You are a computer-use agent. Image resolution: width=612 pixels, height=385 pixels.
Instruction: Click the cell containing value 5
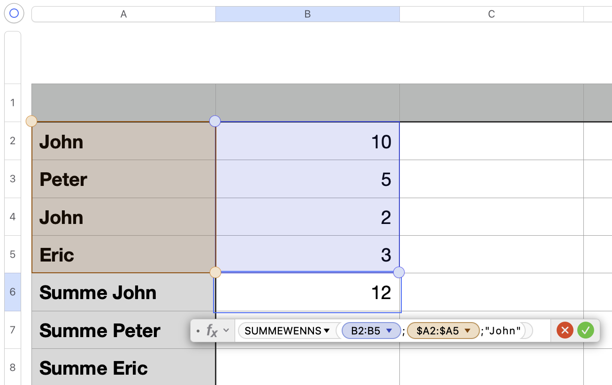tap(307, 179)
